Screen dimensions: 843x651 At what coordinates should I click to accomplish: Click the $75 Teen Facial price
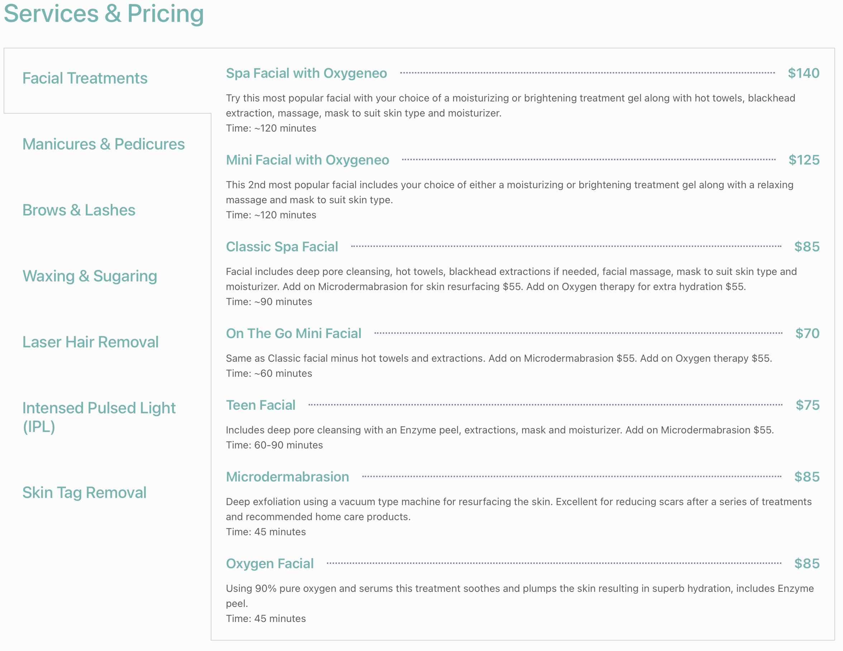click(807, 405)
